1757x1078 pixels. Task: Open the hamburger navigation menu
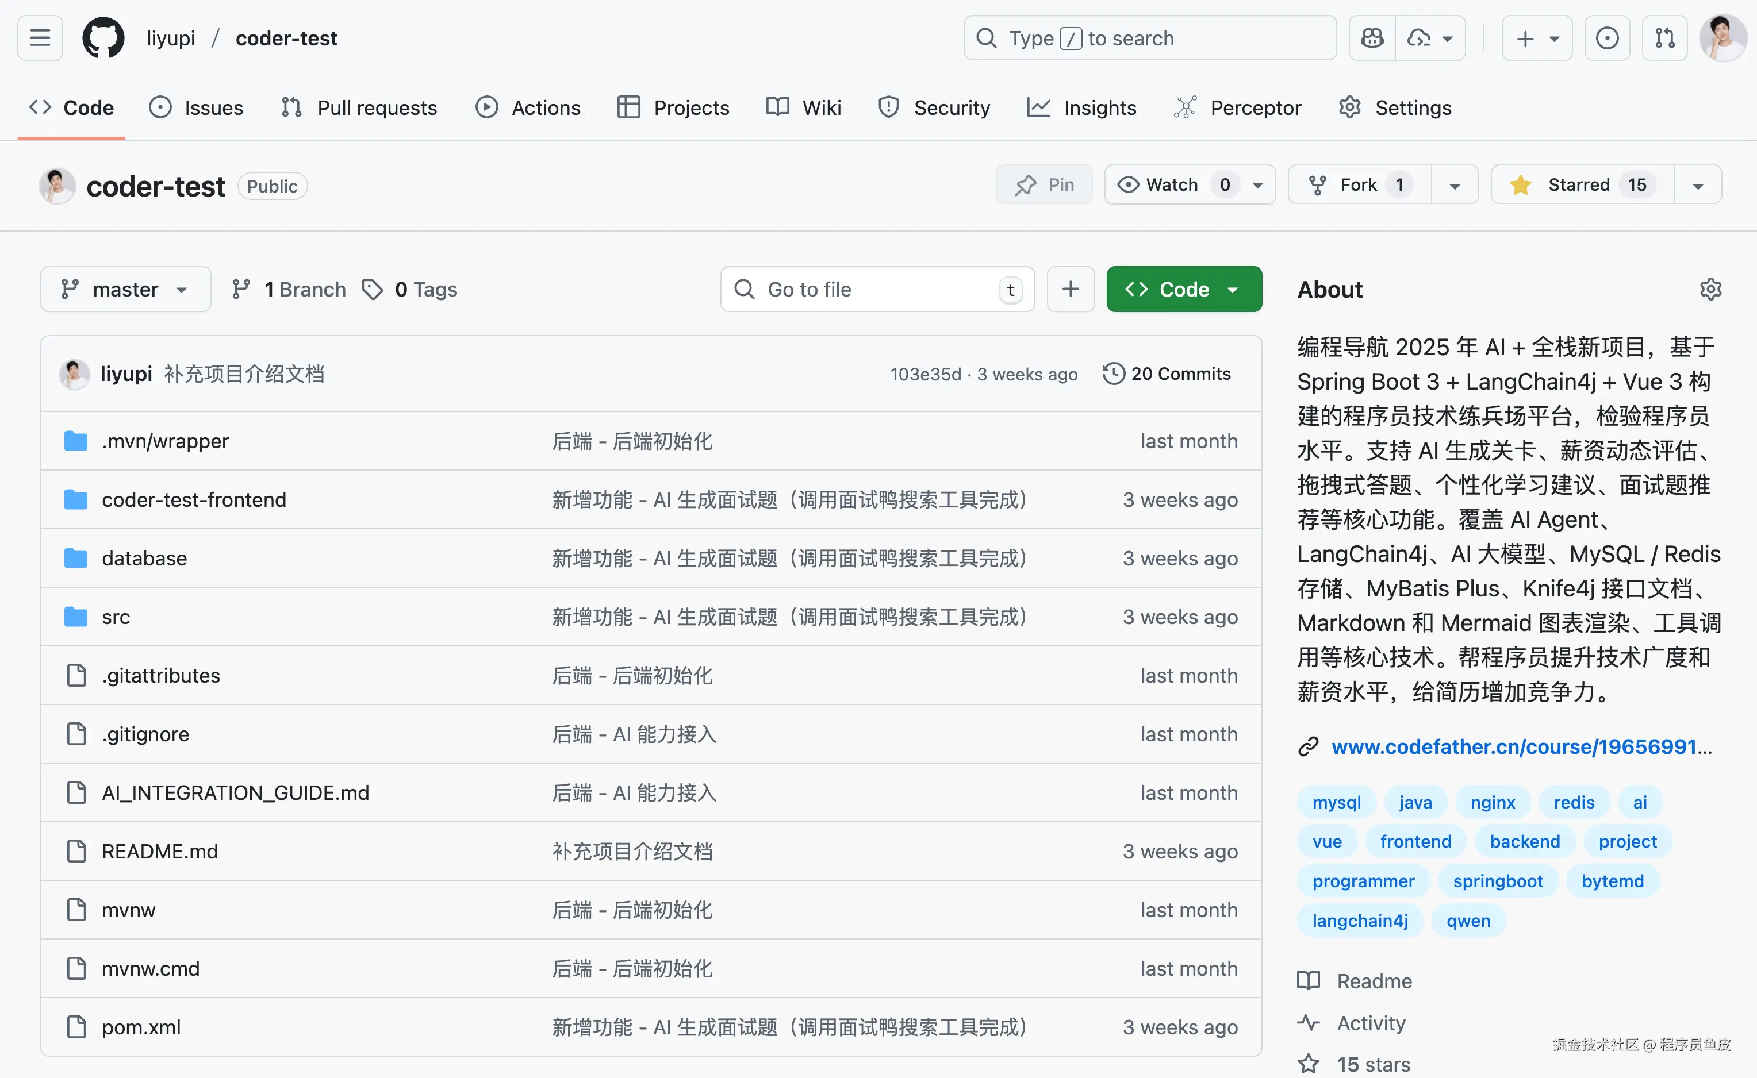click(x=40, y=38)
